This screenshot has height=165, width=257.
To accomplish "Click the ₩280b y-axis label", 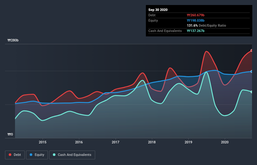I will pyautogui.click(x=13, y=40).
